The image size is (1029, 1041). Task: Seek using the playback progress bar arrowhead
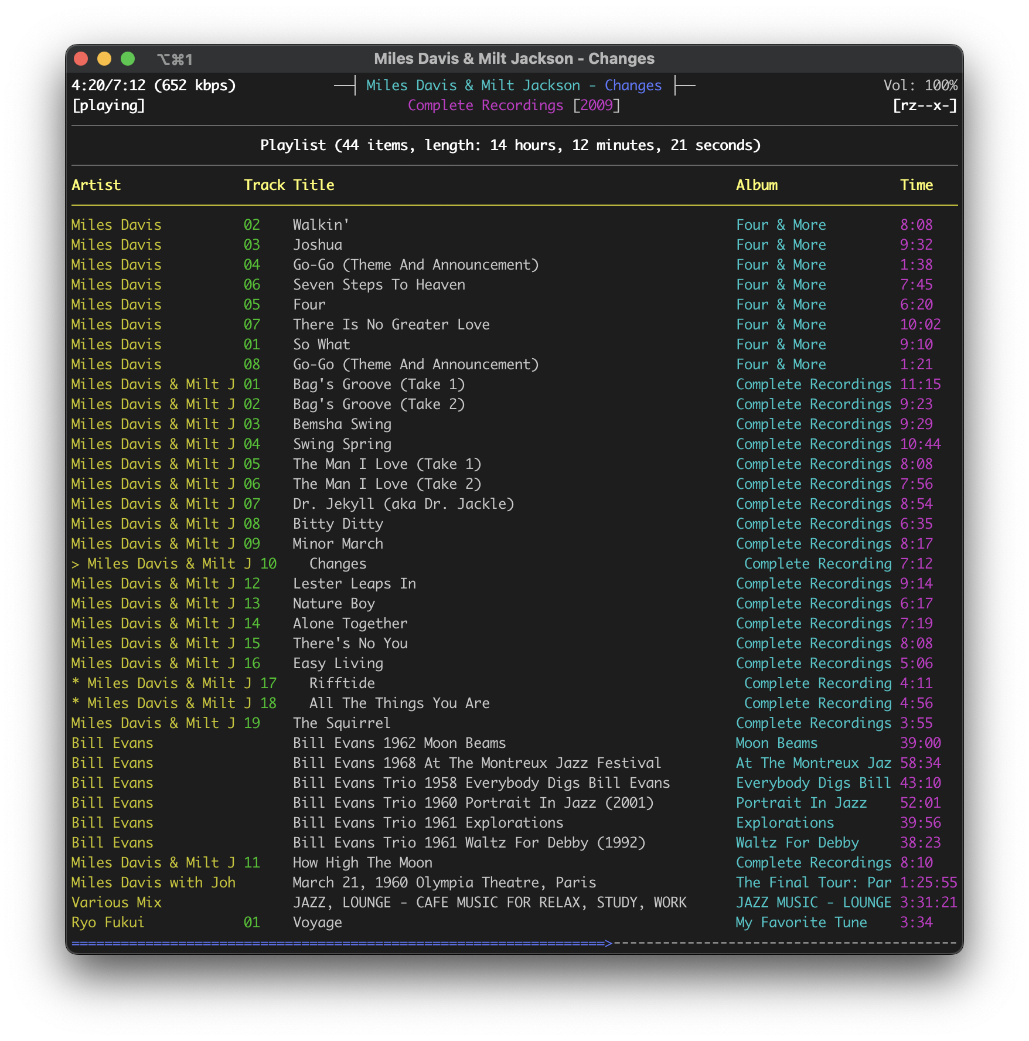[609, 943]
